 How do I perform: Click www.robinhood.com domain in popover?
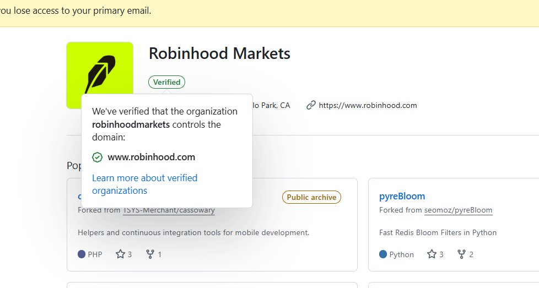click(x=151, y=157)
